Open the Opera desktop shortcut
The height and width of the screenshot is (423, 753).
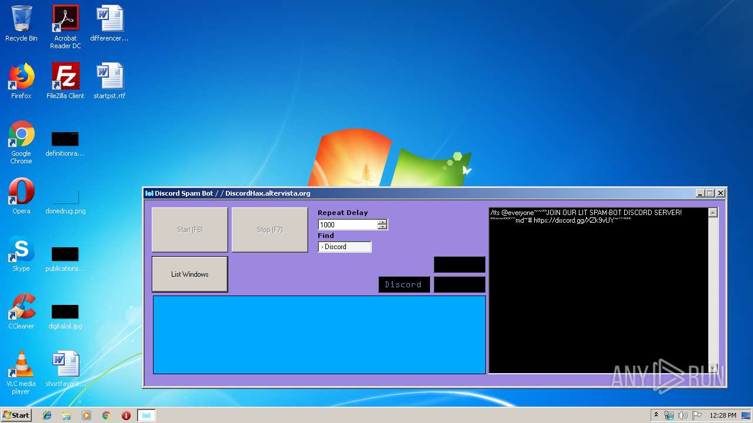tap(21, 196)
